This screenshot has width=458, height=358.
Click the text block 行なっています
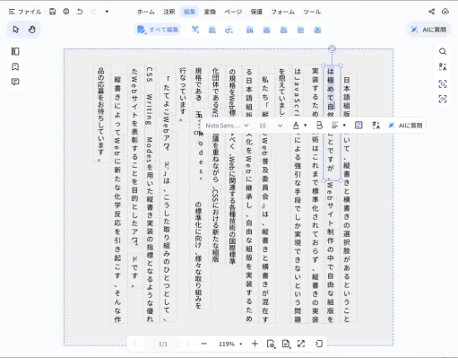pos(183,94)
